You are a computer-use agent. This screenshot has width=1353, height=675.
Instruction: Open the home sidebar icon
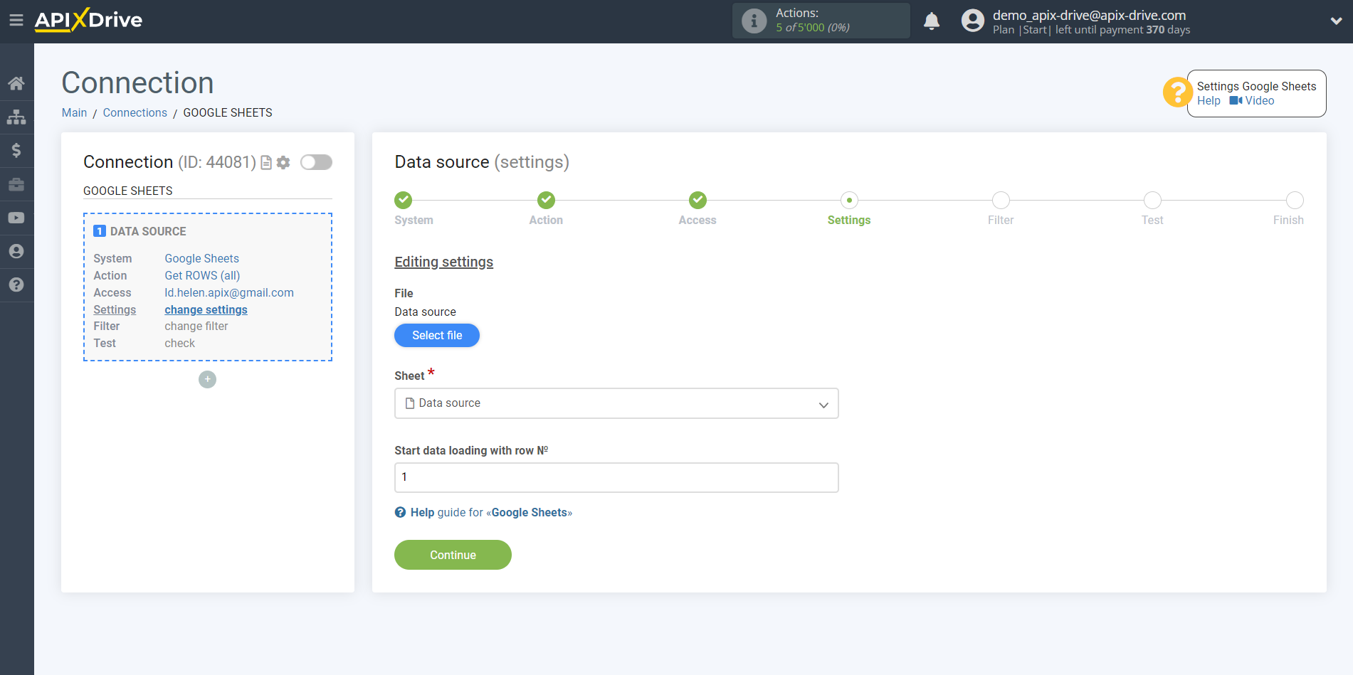point(16,83)
